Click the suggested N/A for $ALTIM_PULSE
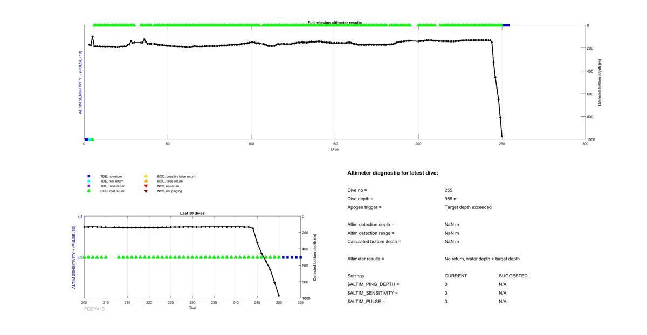 tap(503, 302)
